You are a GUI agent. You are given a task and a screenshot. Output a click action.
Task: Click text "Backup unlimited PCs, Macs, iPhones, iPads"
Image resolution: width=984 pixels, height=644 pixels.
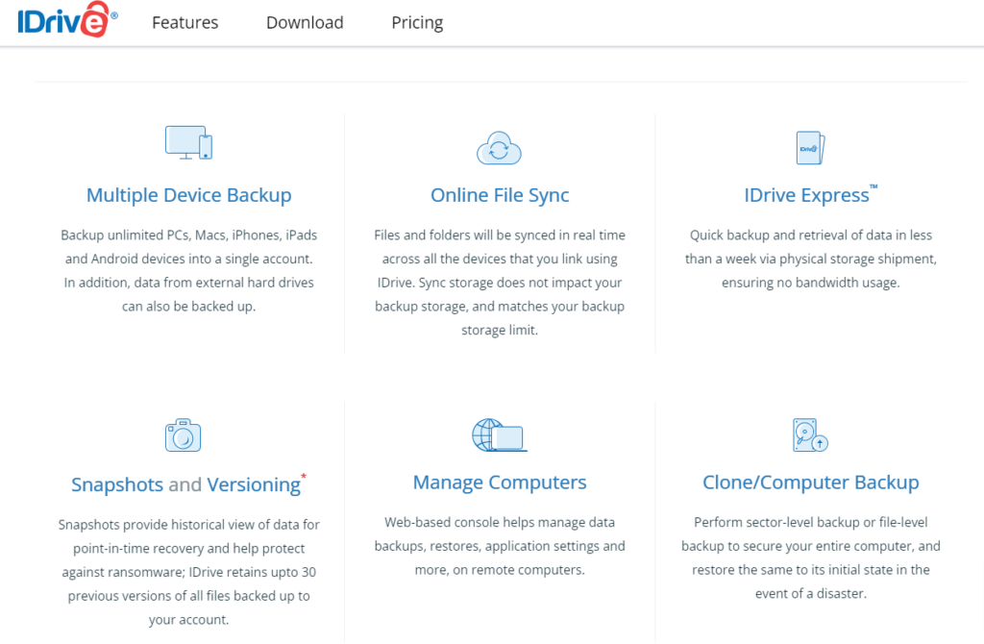tap(189, 235)
